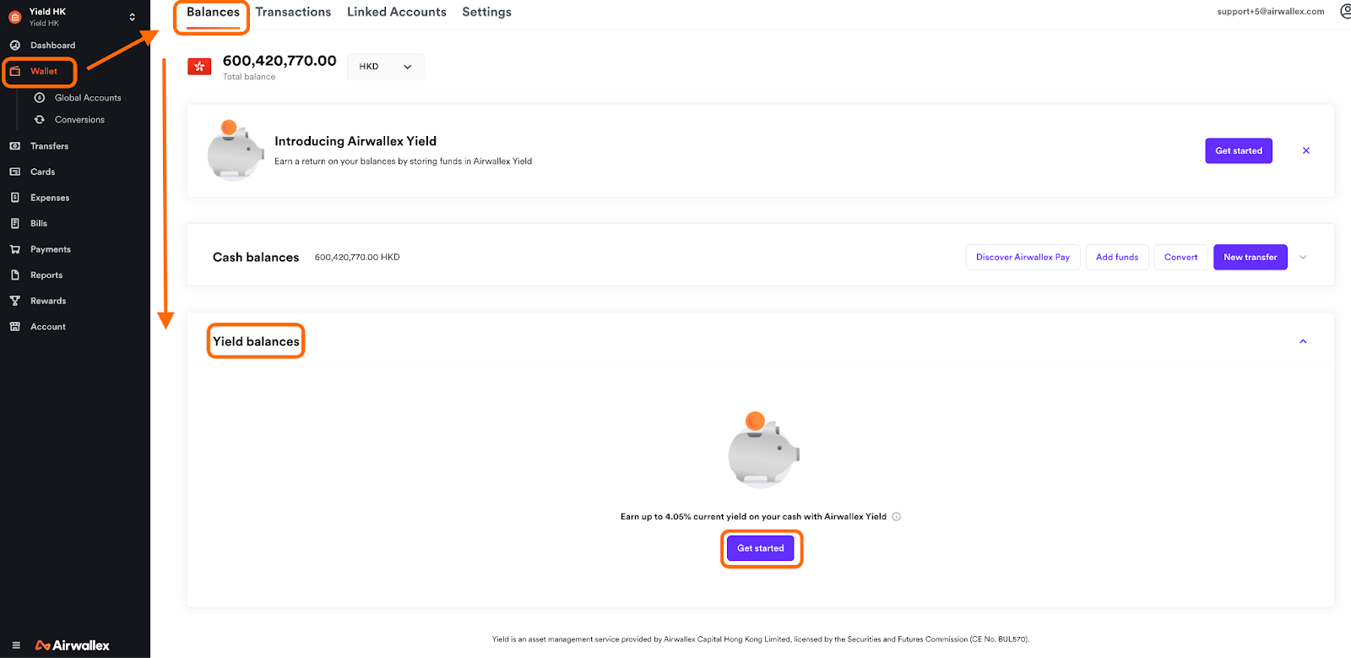Open the Payments cart icon
Viewport: 1351px width, 658px height.
tap(14, 250)
